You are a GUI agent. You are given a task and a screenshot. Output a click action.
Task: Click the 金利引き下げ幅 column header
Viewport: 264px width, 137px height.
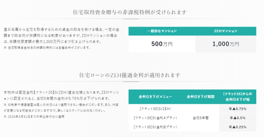click(x=237, y=97)
